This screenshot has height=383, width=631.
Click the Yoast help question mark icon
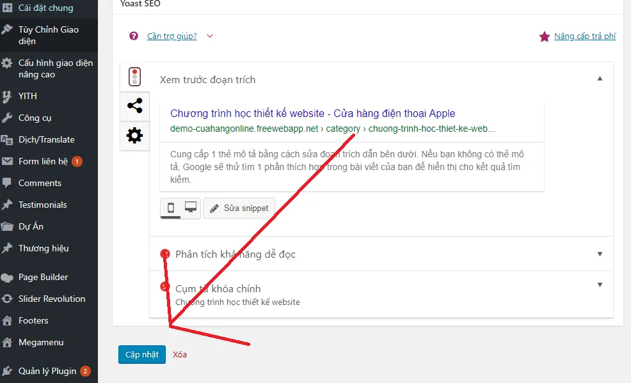tap(134, 36)
